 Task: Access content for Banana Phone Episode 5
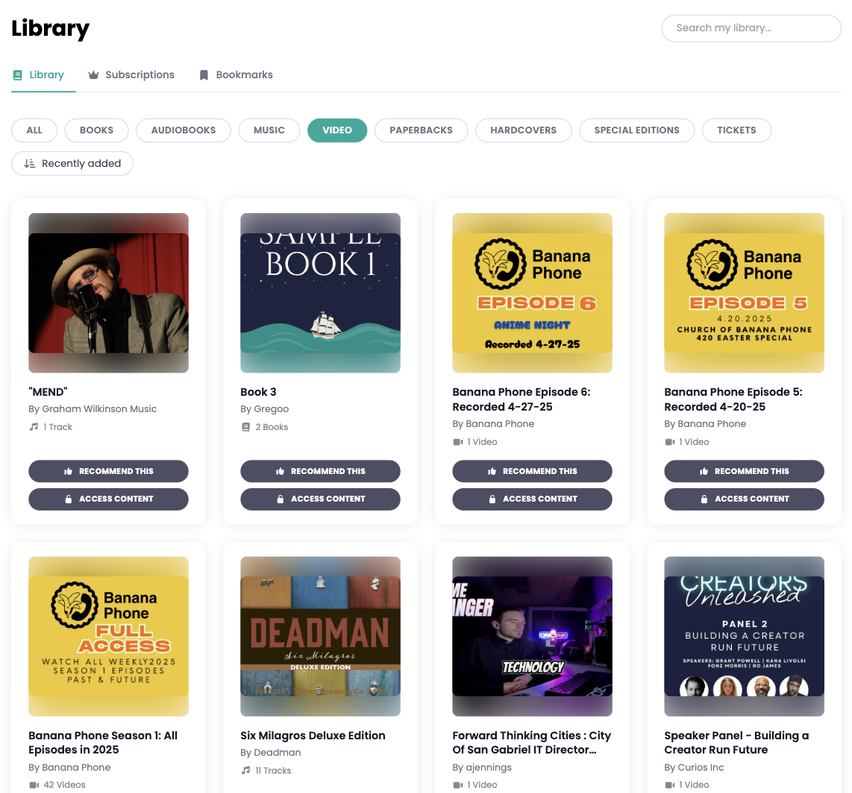(x=745, y=499)
